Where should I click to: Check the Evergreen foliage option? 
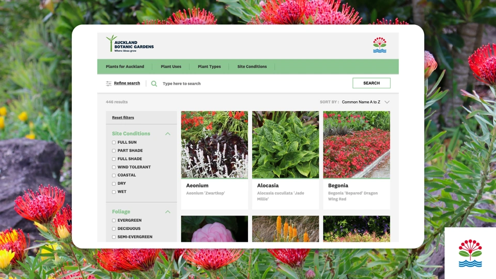(114, 221)
